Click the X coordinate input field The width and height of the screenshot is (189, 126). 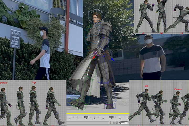point(124,123)
